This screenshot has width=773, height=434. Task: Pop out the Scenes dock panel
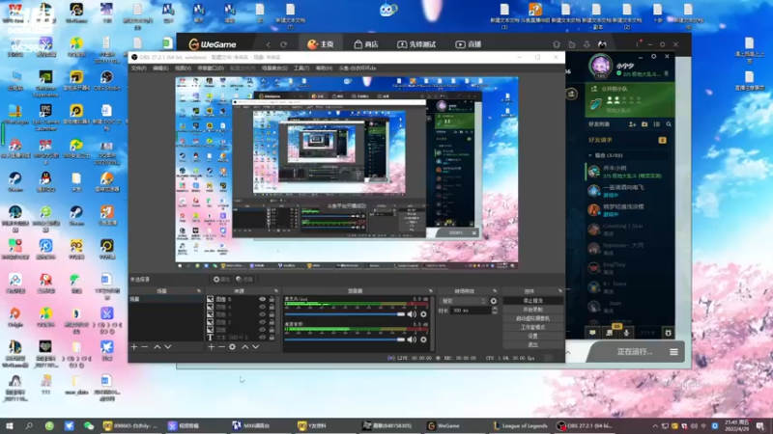pyautogui.click(x=199, y=291)
